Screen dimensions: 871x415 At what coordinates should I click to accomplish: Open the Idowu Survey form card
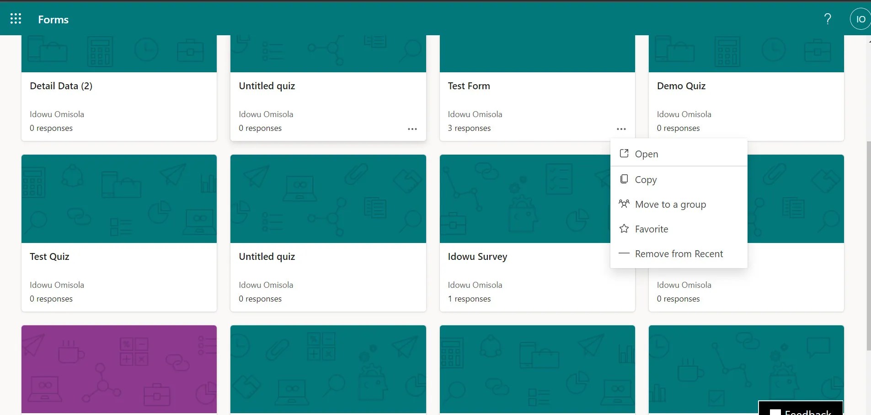pos(477,257)
